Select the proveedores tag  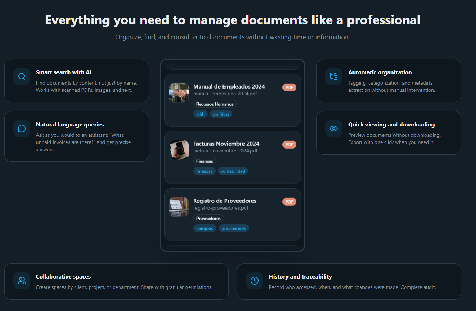[234, 228]
